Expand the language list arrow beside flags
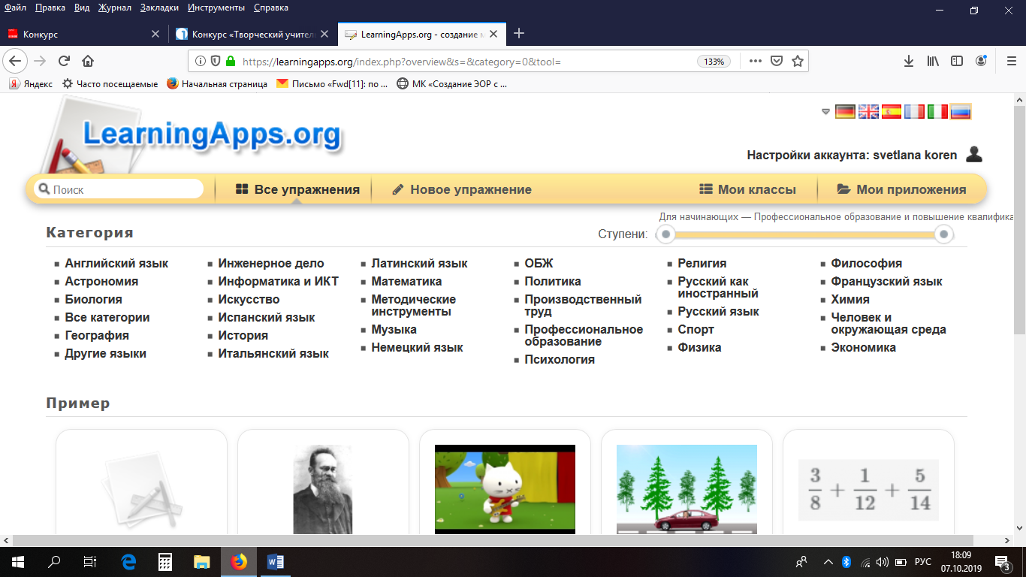Viewport: 1026px width, 577px height. 825,112
